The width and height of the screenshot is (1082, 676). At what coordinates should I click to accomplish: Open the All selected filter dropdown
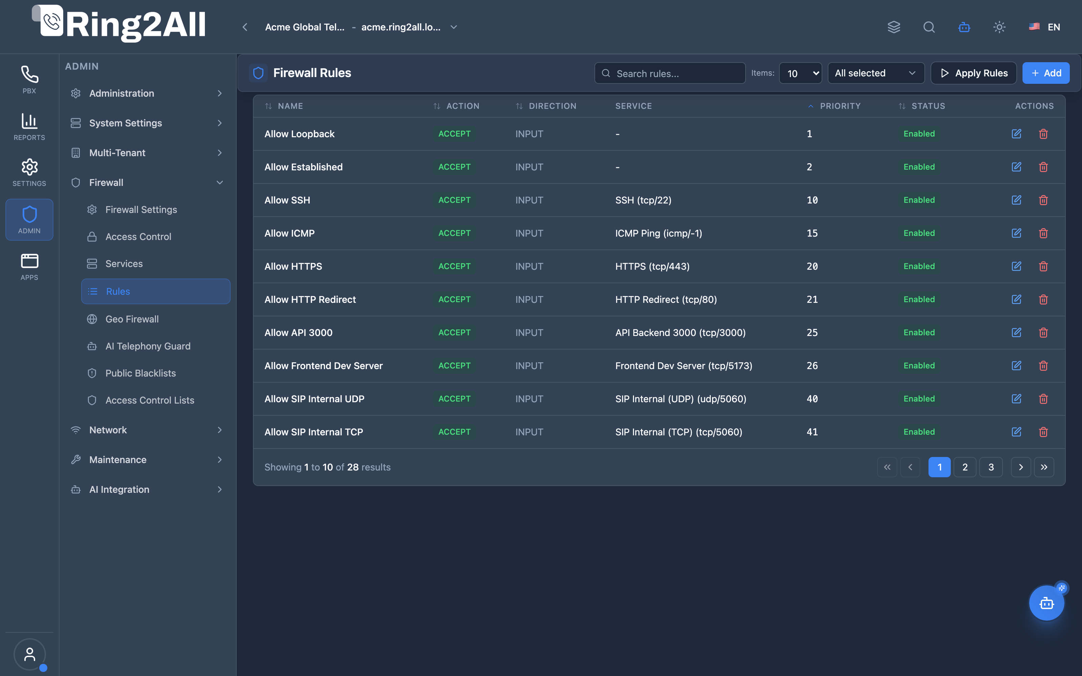coord(876,73)
